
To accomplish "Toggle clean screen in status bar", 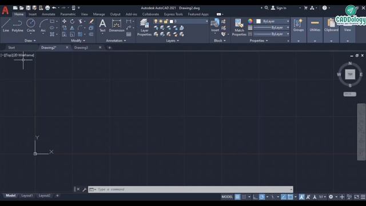I will (356, 197).
